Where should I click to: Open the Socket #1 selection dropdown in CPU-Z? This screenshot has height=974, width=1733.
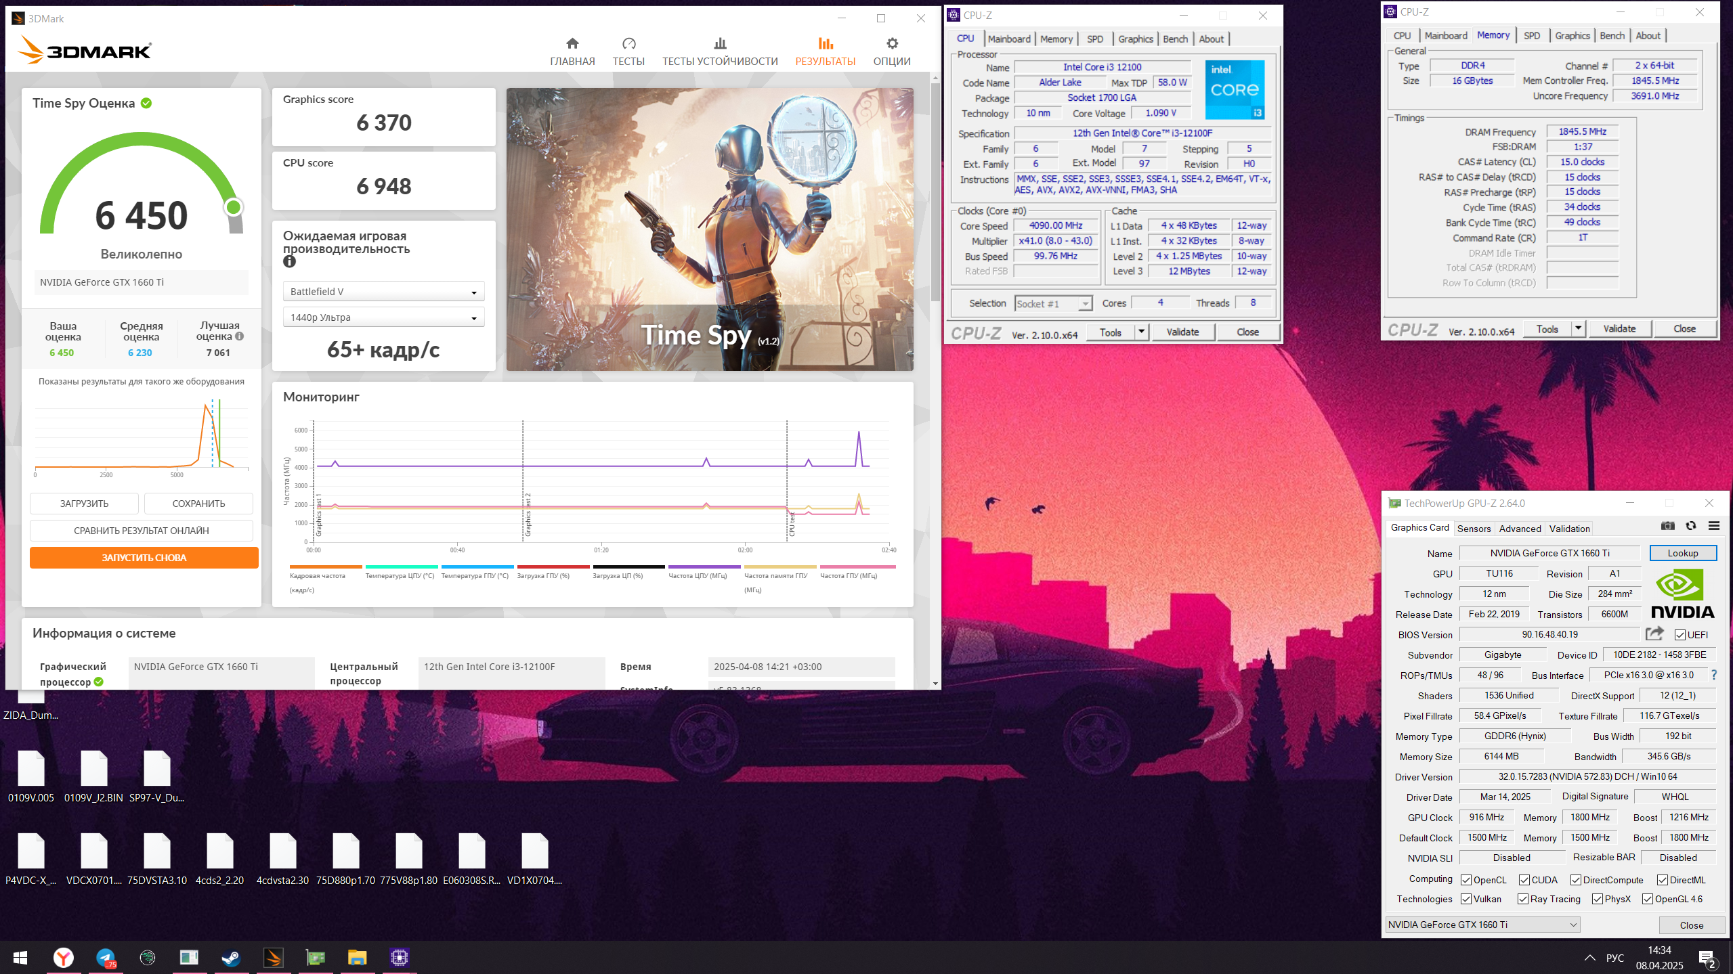(1053, 304)
